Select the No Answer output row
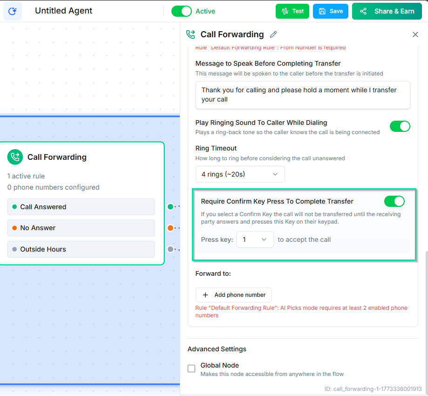 [81, 228]
